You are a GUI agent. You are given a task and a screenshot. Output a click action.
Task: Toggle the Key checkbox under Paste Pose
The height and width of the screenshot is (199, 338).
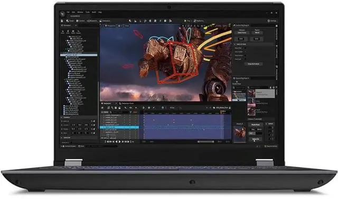(251, 129)
